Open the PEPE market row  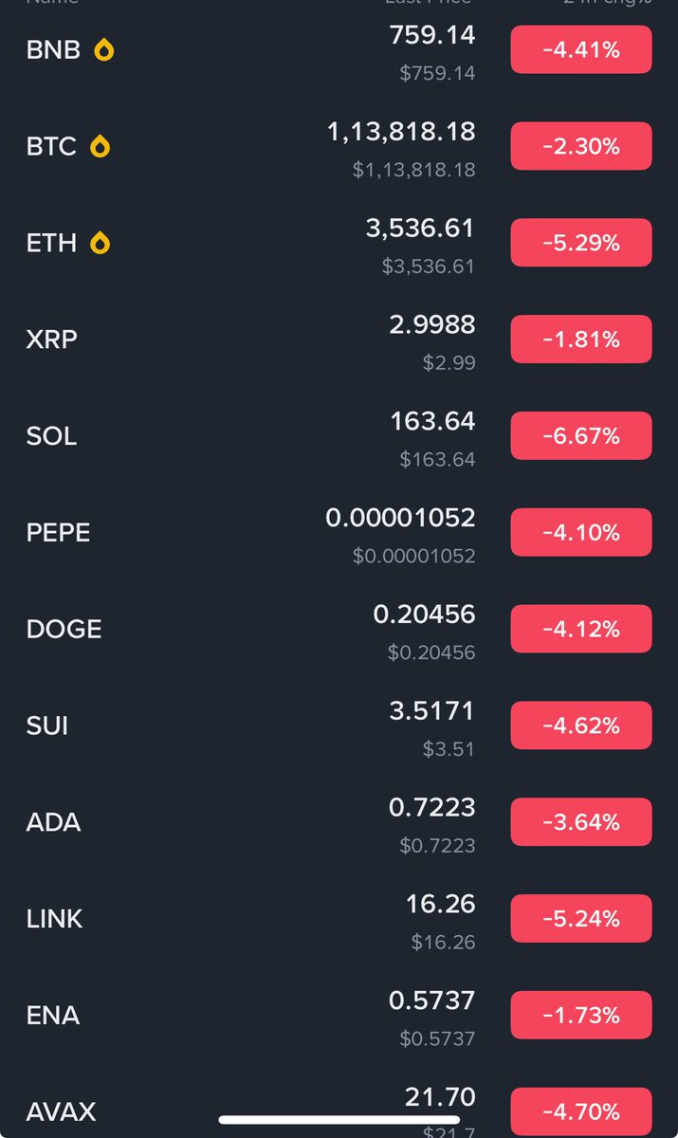[339, 533]
